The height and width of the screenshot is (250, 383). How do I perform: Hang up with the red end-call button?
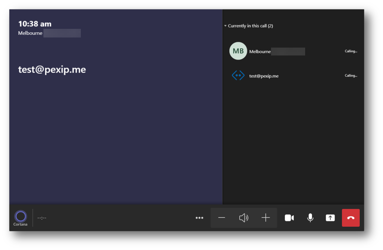(x=351, y=218)
